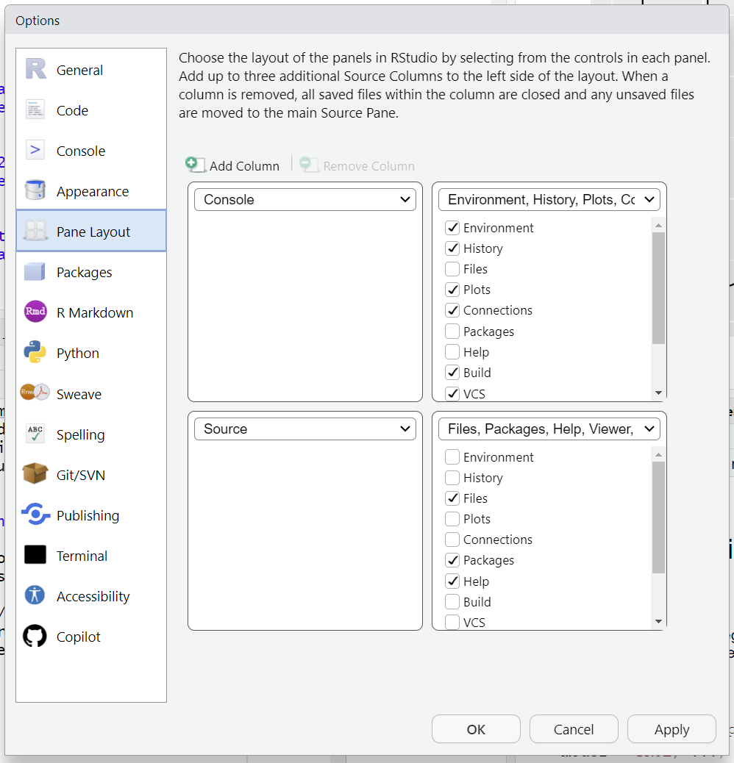This screenshot has height=763, width=734.
Task: Click the Git/SVN cardboard box icon
Action: click(35, 473)
